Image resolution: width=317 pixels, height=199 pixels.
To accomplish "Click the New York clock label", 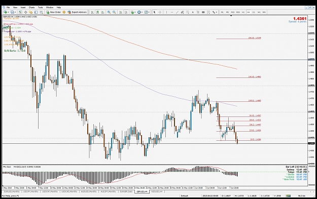I will click(x=295, y=179).
